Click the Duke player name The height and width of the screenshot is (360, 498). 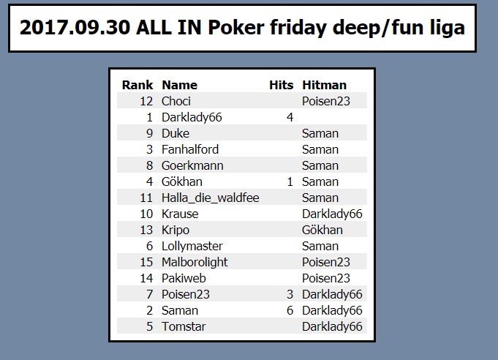coord(176,133)
